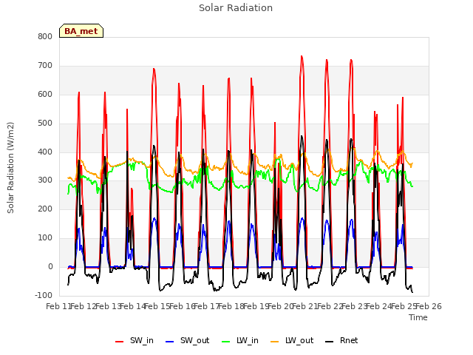This screenshot has width=473, height=355.
Task: Click the blue SW_out legend swatch
Action: click(x=170, y=342)
